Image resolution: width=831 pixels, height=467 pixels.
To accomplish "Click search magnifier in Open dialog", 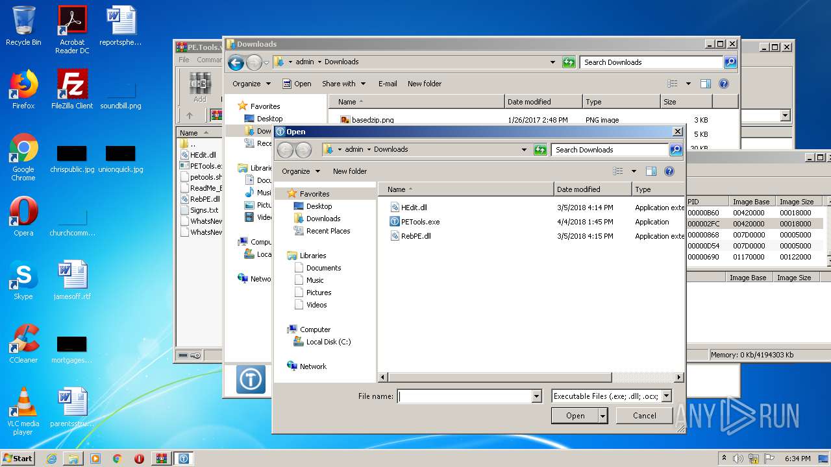I will 675,150.
